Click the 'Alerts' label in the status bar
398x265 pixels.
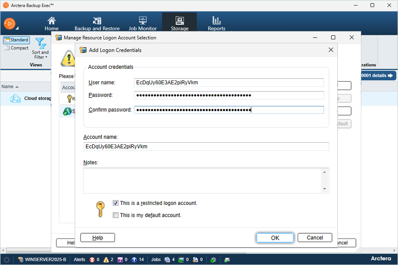pyautogui.click(x=80, y=260)
